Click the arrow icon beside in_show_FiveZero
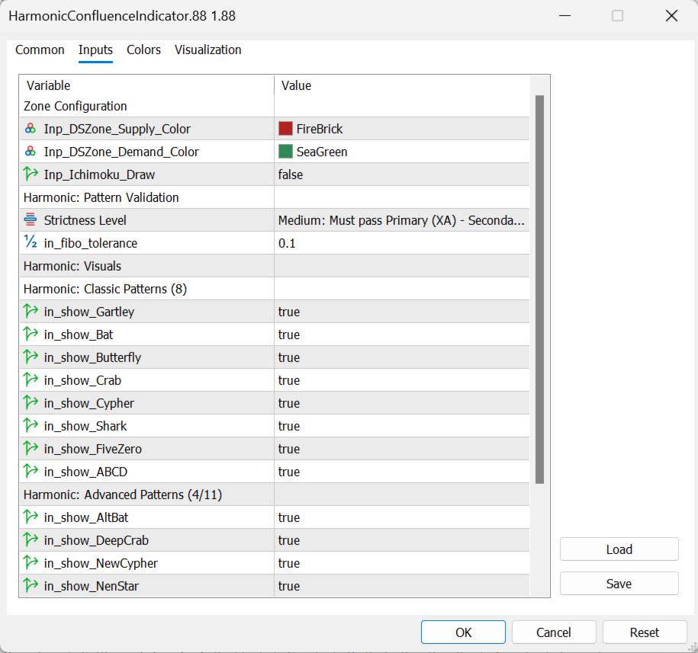The image size is (698, 653). coord(31,449)
